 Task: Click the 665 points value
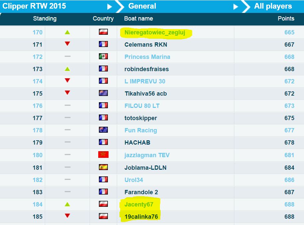289,32
